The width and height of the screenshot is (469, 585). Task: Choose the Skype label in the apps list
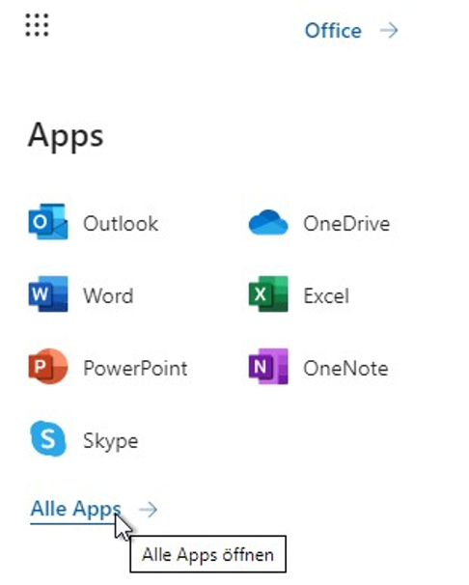pos(111,441)
